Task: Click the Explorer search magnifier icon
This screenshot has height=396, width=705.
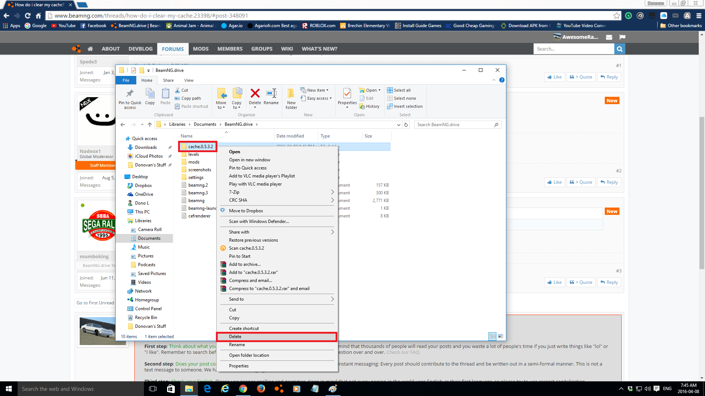Action: coord(496,125)
